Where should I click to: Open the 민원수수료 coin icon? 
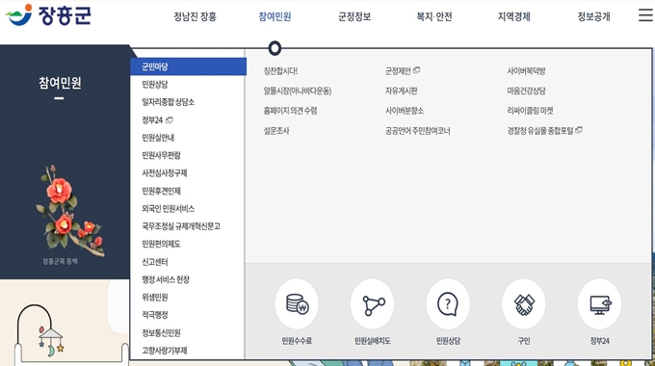(297, 303)
